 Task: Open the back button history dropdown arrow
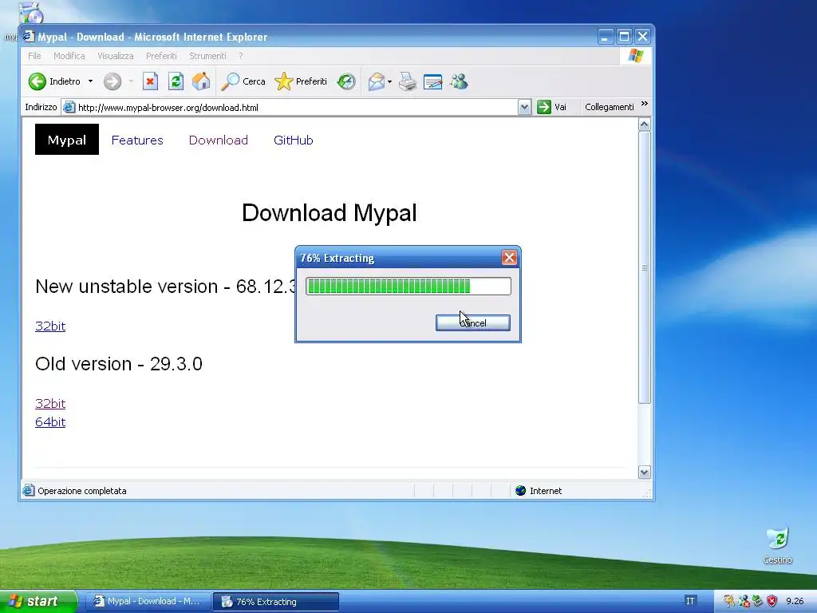pos(90,81)
